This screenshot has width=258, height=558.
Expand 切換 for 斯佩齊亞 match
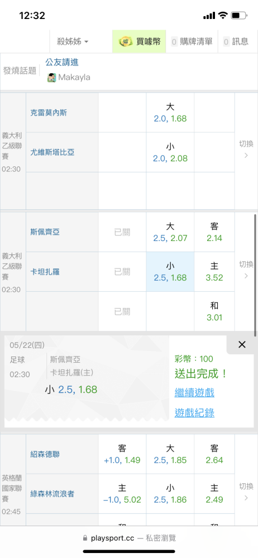pos(246,270)
